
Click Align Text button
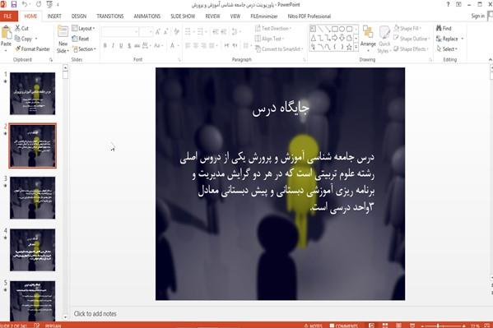pyautogui.click(x=269, y=39)
